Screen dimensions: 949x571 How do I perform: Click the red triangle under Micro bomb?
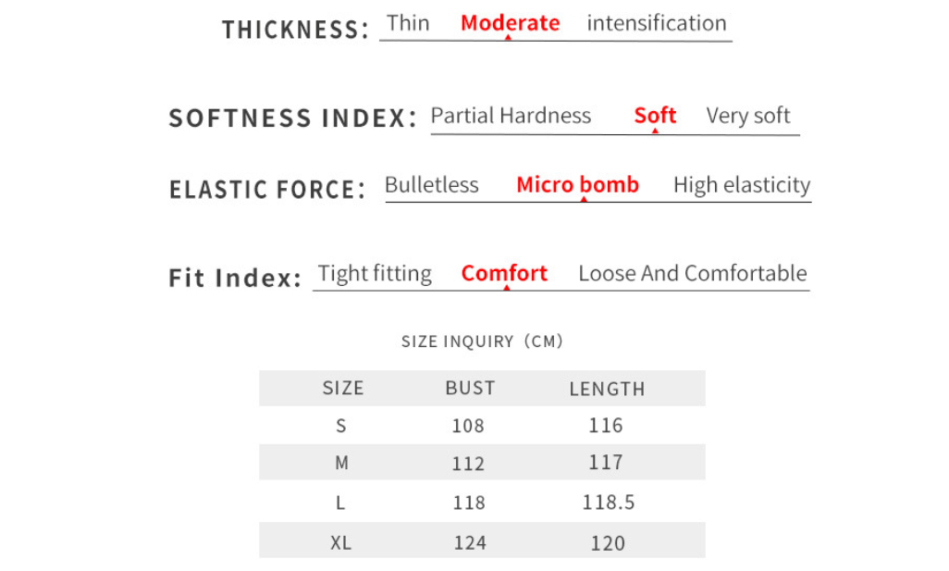[583, 199]
